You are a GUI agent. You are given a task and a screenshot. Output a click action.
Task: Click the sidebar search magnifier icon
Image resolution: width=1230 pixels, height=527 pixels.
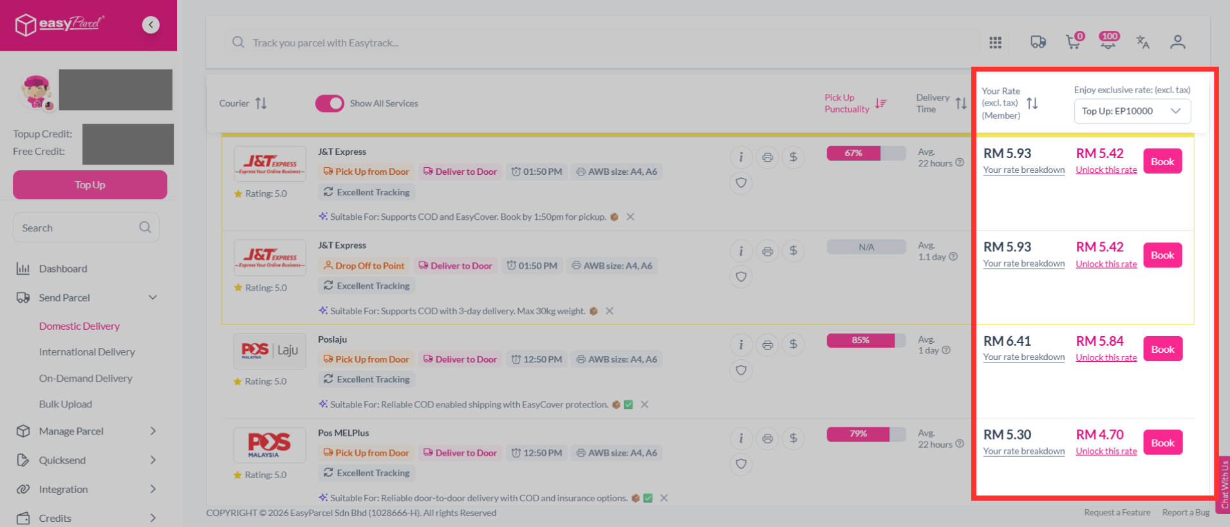145,228
